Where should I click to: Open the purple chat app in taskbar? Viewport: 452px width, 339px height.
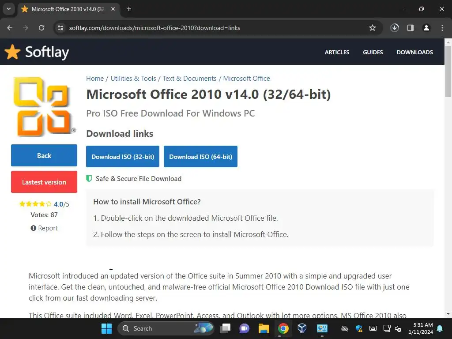coord(244,328)
